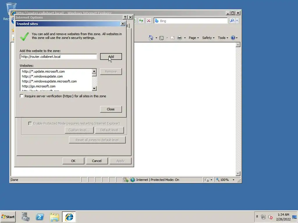The height and width of the screenshot is (223, 298).
Task: Click the IE page scroll up arrow
Action: click(238, 45)
